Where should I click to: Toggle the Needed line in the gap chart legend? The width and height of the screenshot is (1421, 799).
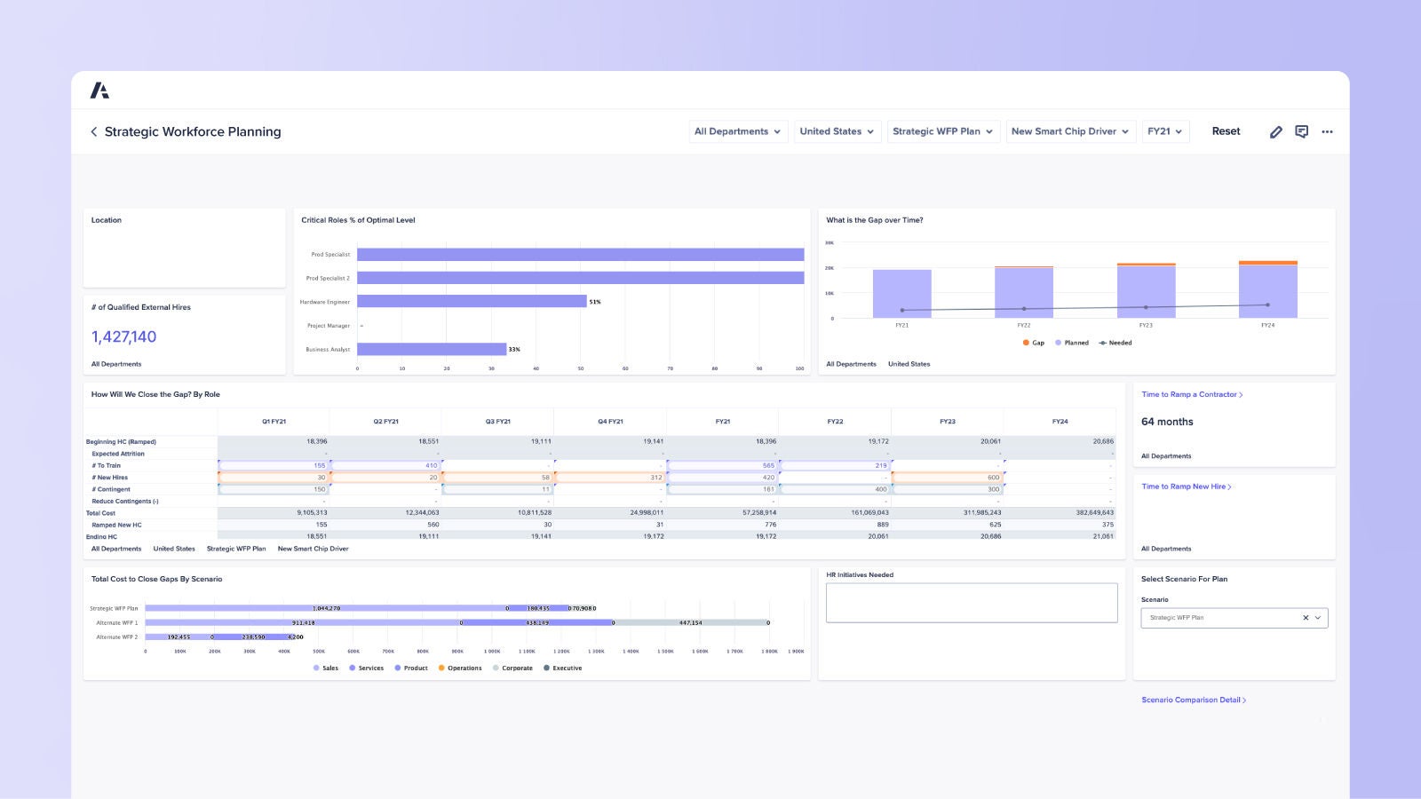click(1115, 343)
